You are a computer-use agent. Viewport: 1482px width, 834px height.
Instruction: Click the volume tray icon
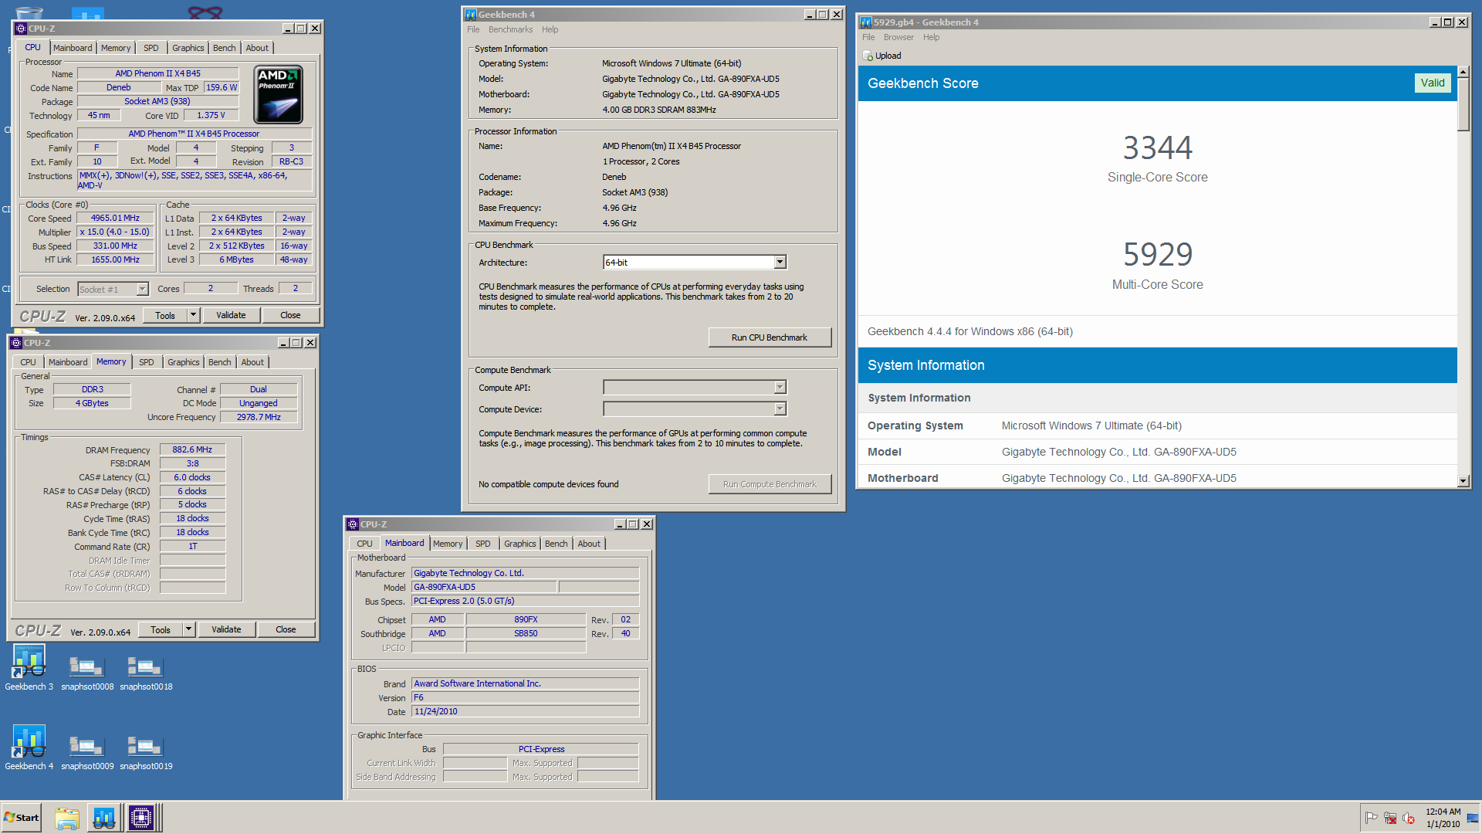click(1409, 818)
